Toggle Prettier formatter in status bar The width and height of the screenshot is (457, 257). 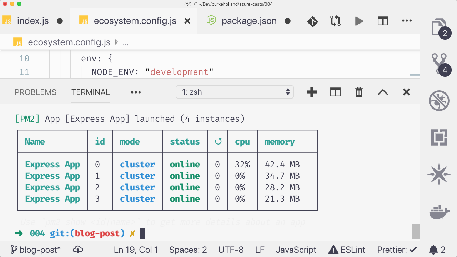click(397, 250)
